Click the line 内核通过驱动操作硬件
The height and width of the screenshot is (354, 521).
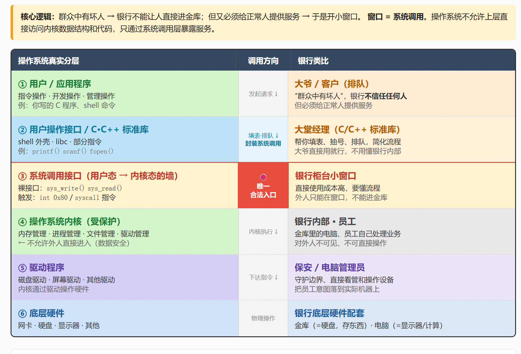[53, 289]
